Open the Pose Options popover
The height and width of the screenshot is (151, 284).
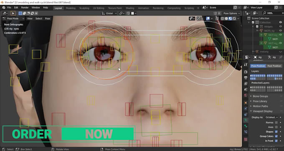point(231,13)
